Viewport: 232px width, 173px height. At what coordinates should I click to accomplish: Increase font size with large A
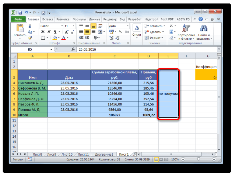tap(66, 32)
